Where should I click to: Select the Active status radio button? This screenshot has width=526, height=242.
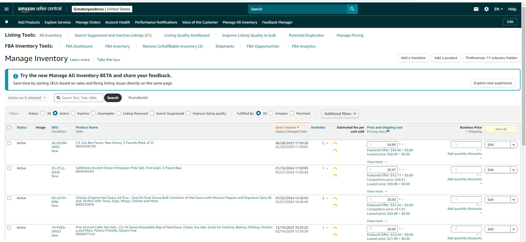coord(55,113)
